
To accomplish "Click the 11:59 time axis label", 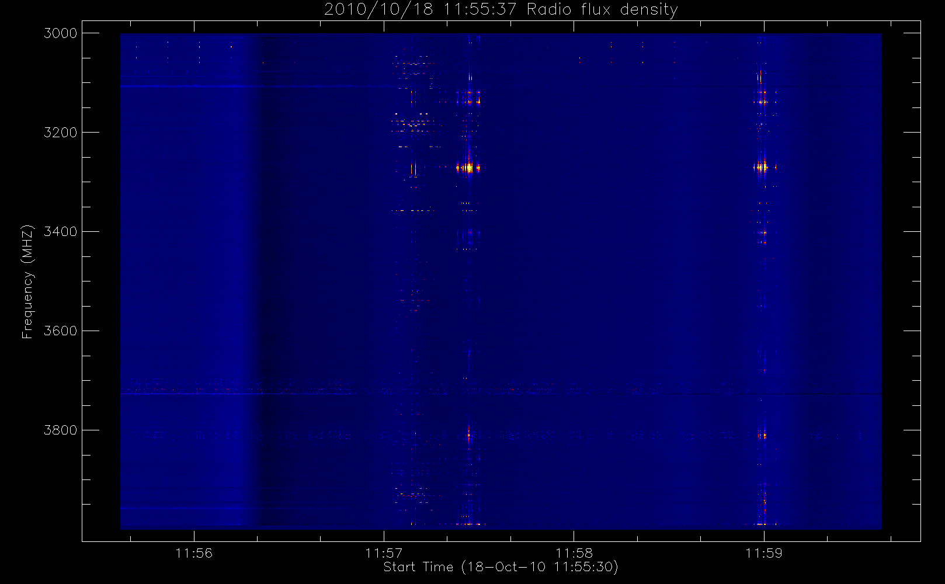I will coord(763,553).
